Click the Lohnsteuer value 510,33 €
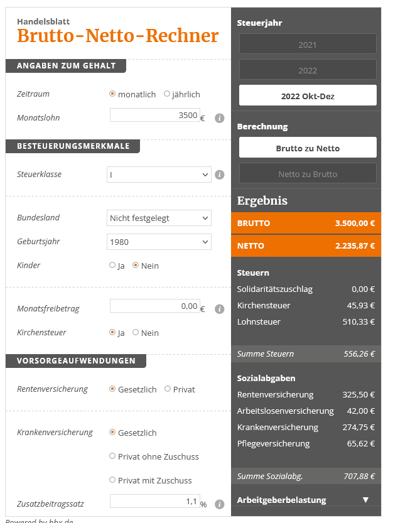This screenshot has height=523, width=393. click(358, 322)
